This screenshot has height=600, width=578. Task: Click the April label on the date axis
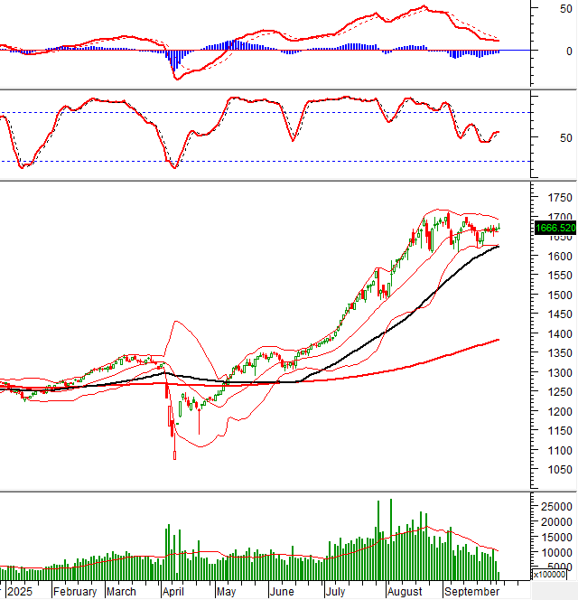pyautogui.click(x=172, y=592)
